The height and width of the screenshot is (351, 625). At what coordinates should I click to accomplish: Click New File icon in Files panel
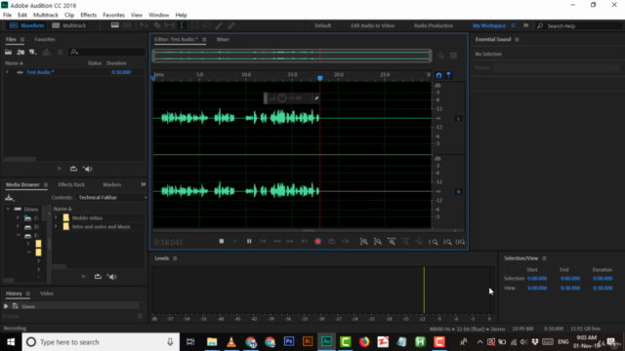[x=33, y=52]
